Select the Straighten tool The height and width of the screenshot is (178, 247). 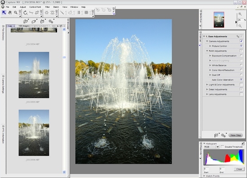pos(31,13)
